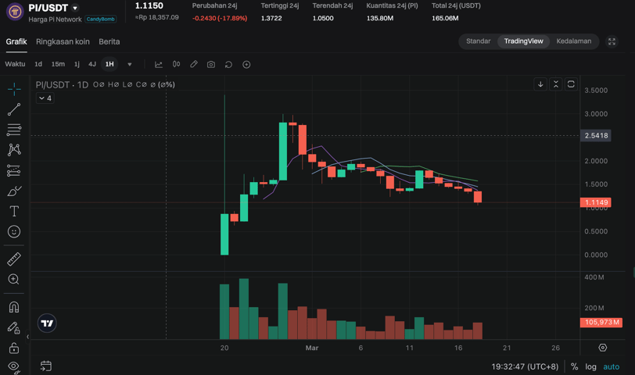Open the emoji icons tool
Image resolution: width=635 pixels, height=375 pixels.
click(x=14, y=231)
